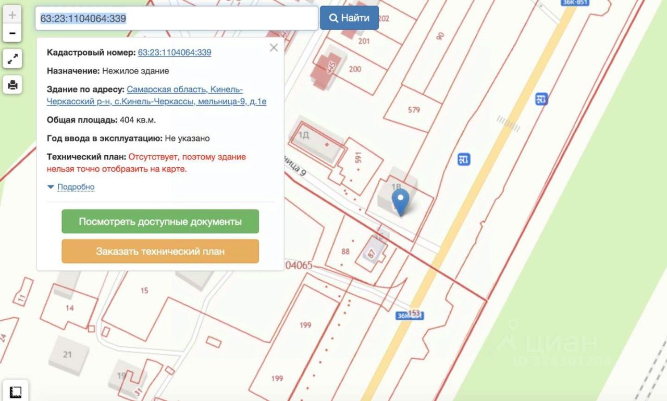This screenshot has height=401, width=667.
Task: Select parcel 579 on the map
Action: tap(414, 110)
